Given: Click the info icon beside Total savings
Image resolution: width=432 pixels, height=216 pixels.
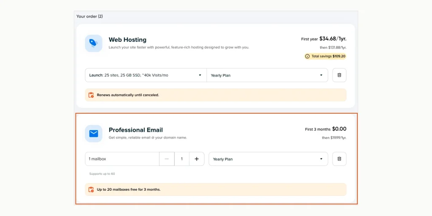Looking at the screenshot, I should (308, 56).
